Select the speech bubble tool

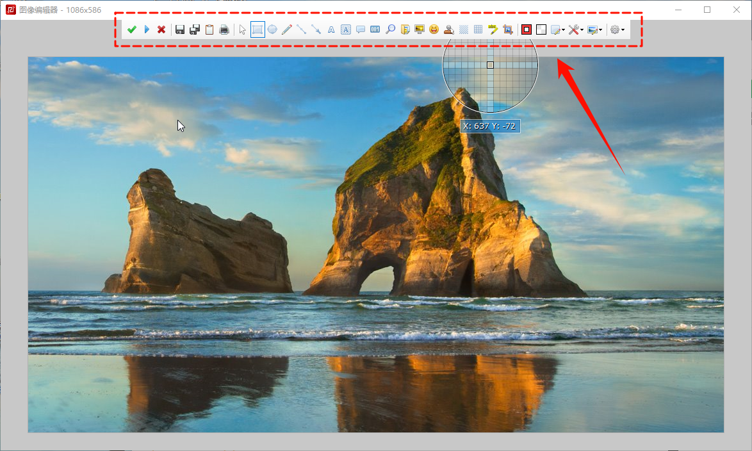[361, 29]
